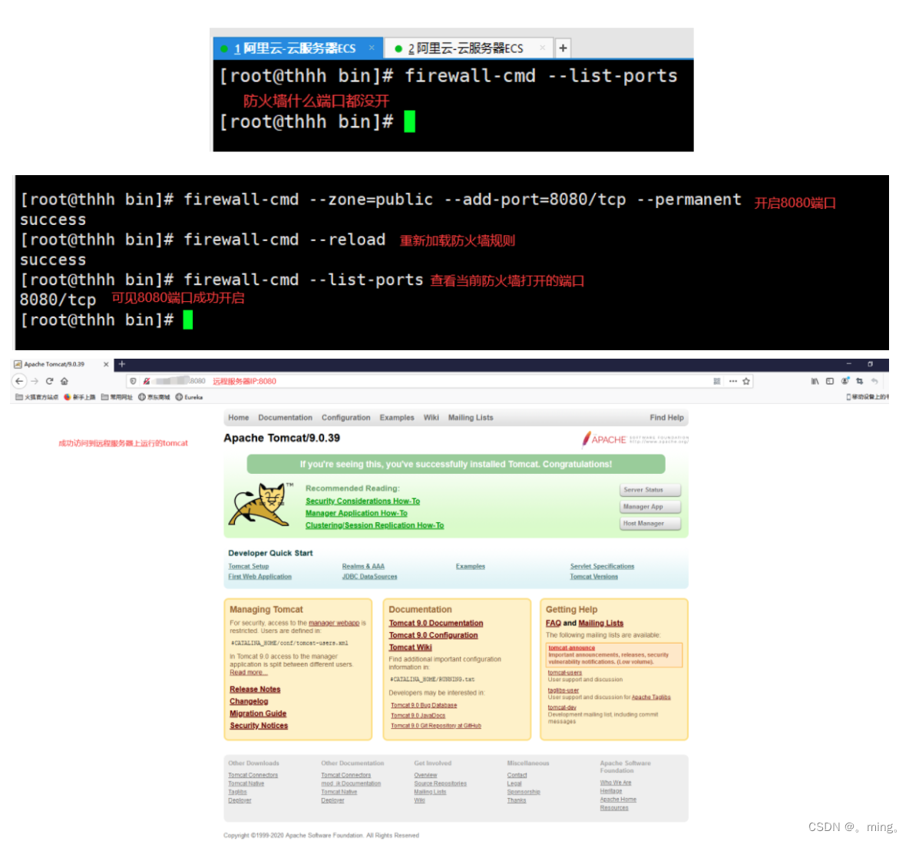
Task: Click the insecure connection lock icon
Action: click(x=147, y=382)
